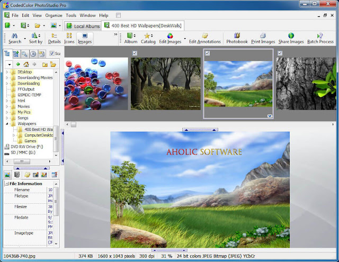
Task: Click the Search binoculars icon
Action: [14, 35]
